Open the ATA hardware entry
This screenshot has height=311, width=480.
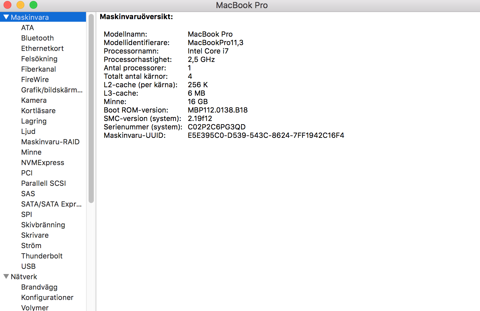point(28,28)
